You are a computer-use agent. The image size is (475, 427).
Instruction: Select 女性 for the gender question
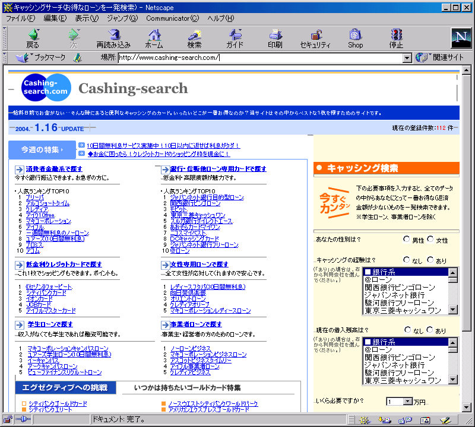(x=430, y=240)
